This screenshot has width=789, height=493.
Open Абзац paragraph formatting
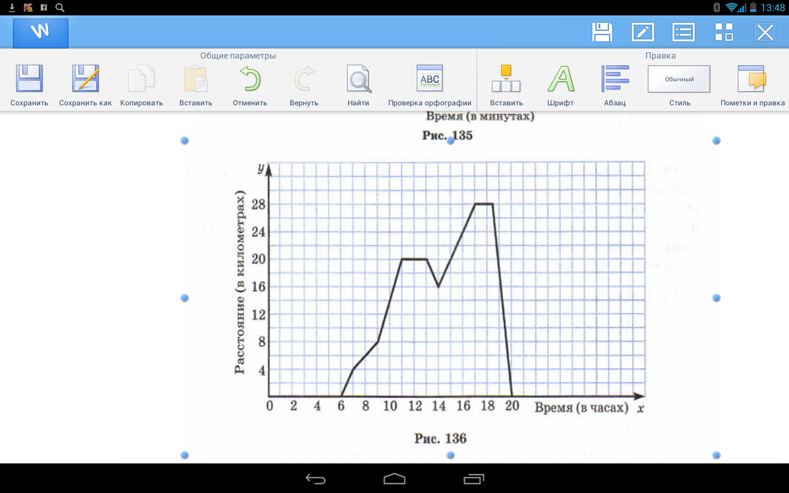pos(615,79)
